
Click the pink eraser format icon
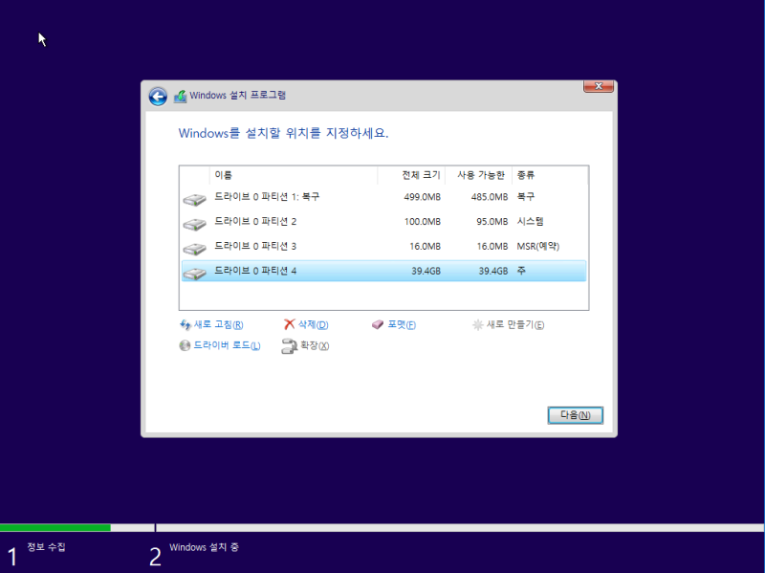tap(378, 324)
